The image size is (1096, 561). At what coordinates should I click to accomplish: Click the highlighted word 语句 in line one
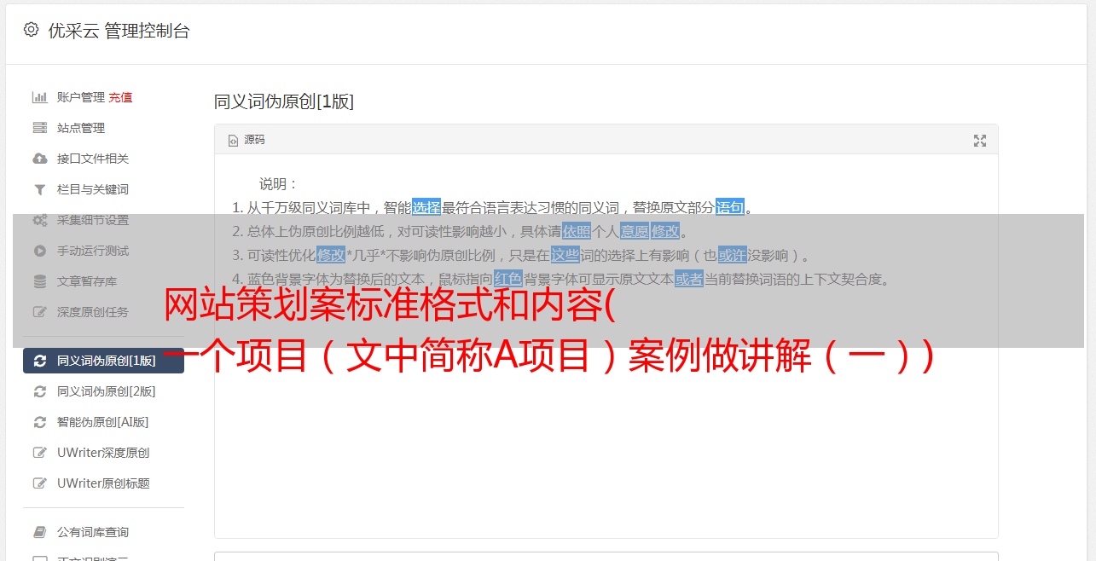[x=730, y=207]
